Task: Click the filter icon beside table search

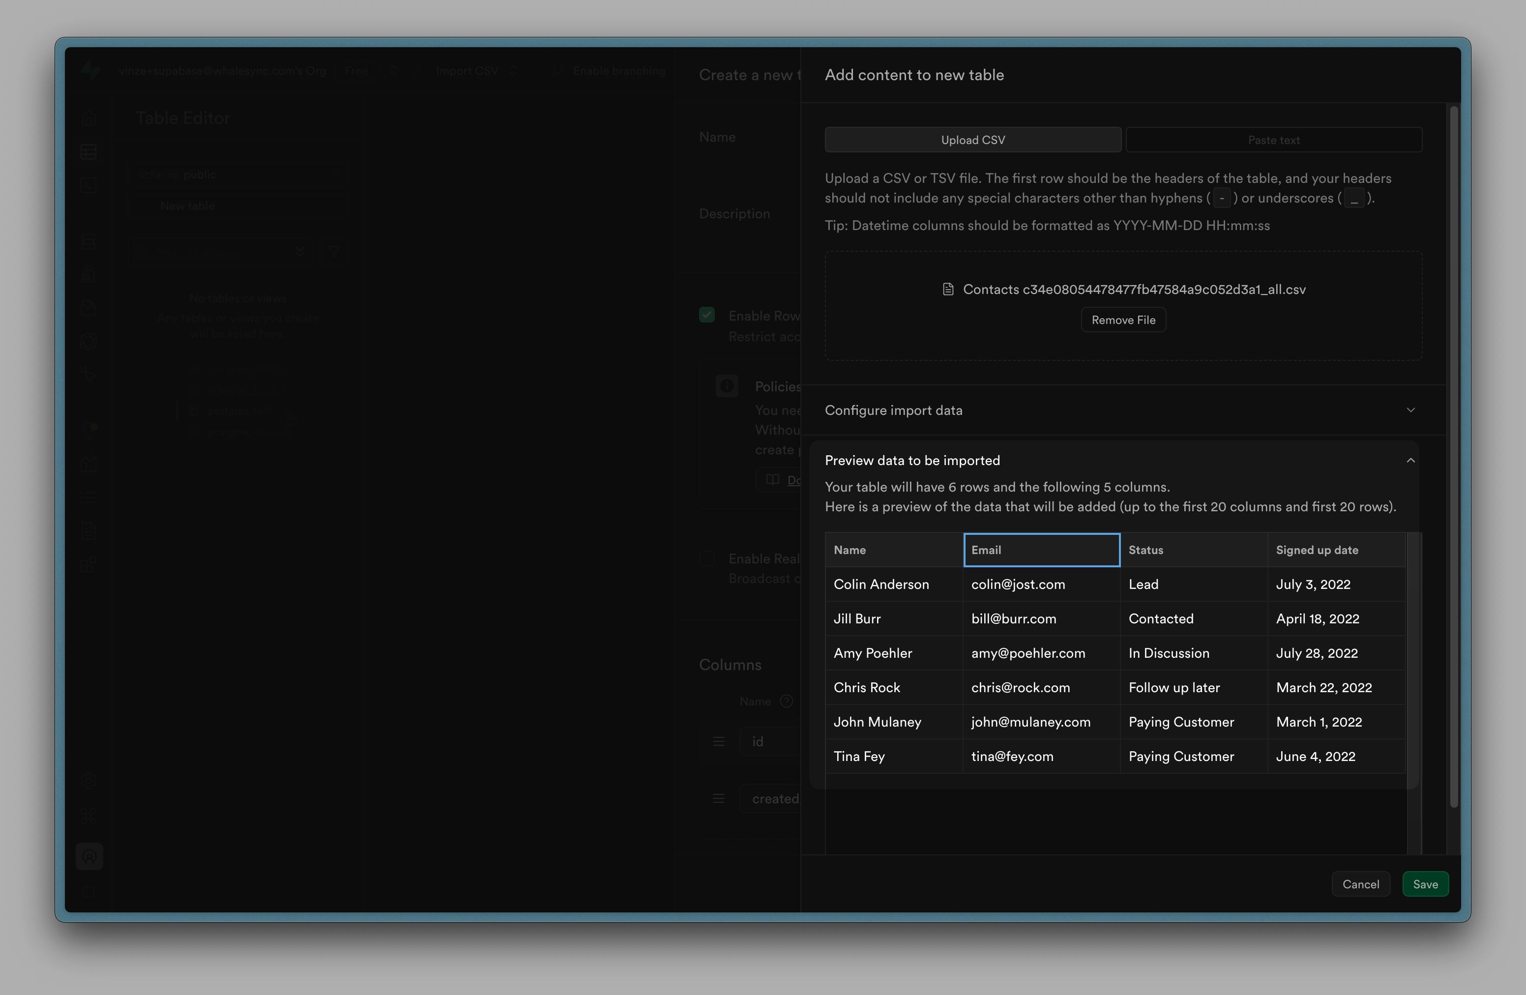Action: pyautogui.click(x=334, y=251)
